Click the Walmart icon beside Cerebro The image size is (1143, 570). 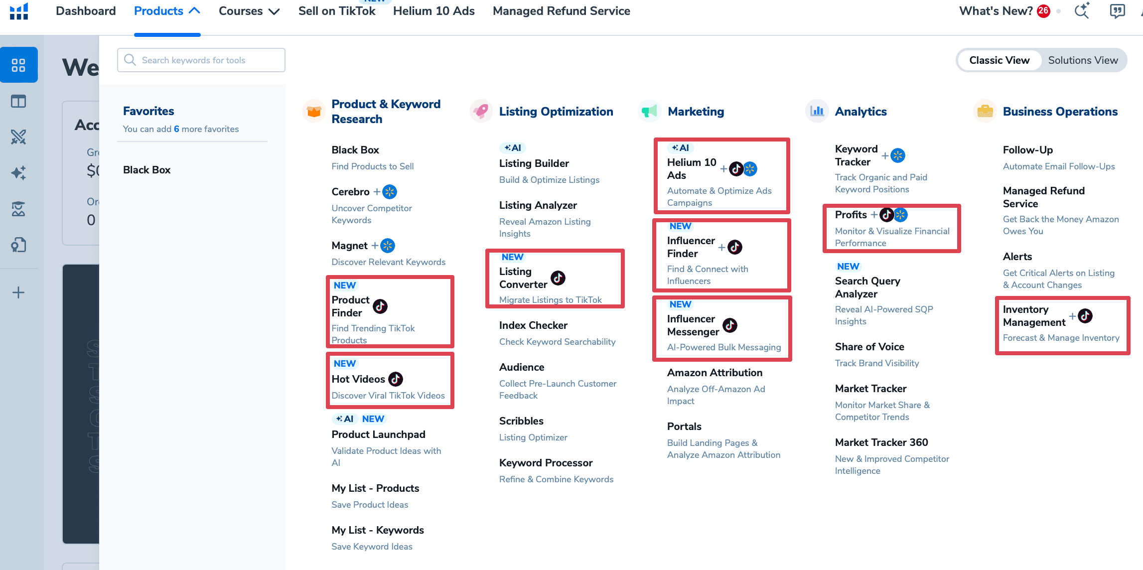(x=390, y=192)
